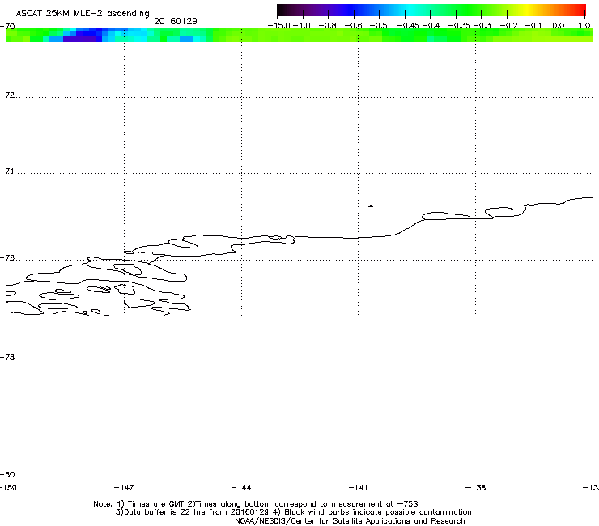Pick the black end of the color scale
The height and width of the screenshot is (526, 599).
pos(282,10)
